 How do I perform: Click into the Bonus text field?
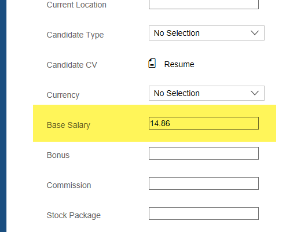point(204,153)
